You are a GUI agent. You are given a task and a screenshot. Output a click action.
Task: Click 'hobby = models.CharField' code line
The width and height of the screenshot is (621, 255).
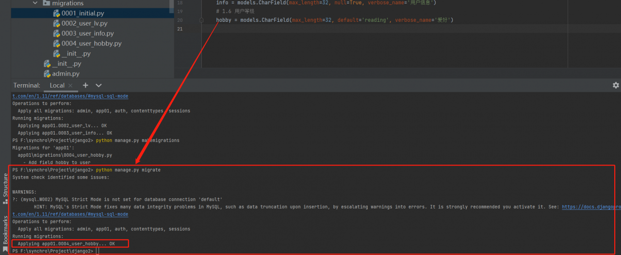335,20
